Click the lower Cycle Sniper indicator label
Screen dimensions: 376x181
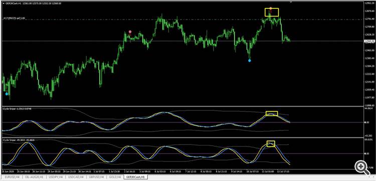19,139
